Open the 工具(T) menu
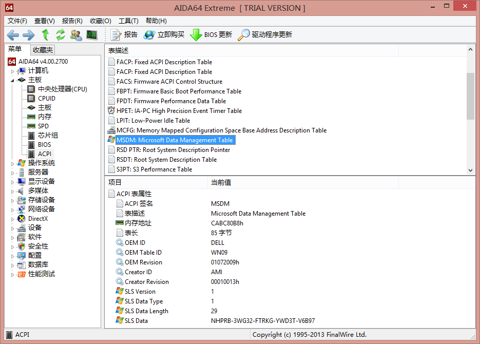 [128, 21]
